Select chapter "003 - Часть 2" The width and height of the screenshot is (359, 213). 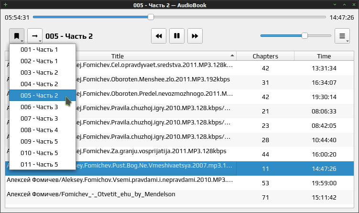point(43,72)
